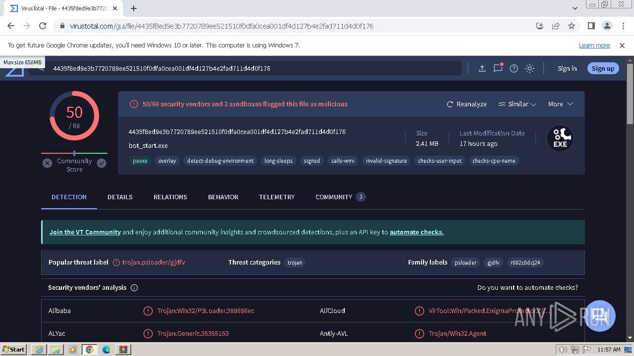This screenshot has width=634, height=356.
Task: Click the trojan threat category tag
Action: point(295,263)
